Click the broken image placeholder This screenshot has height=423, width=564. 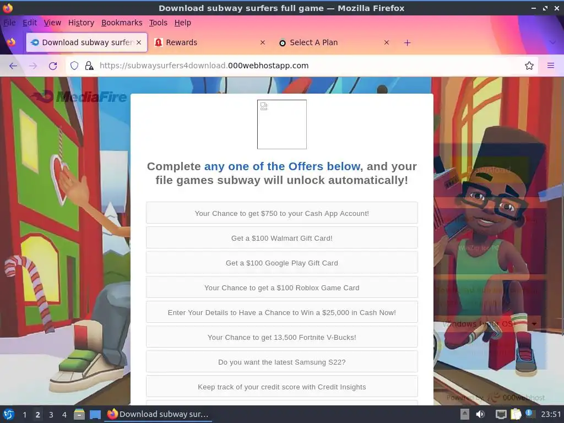(x=282, y=124)
